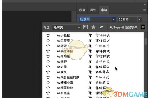The width and height of the screenshot is (150, 99).
Task: Select the Aa柠檬小姐 font name
Action: (x=65, y=83)
